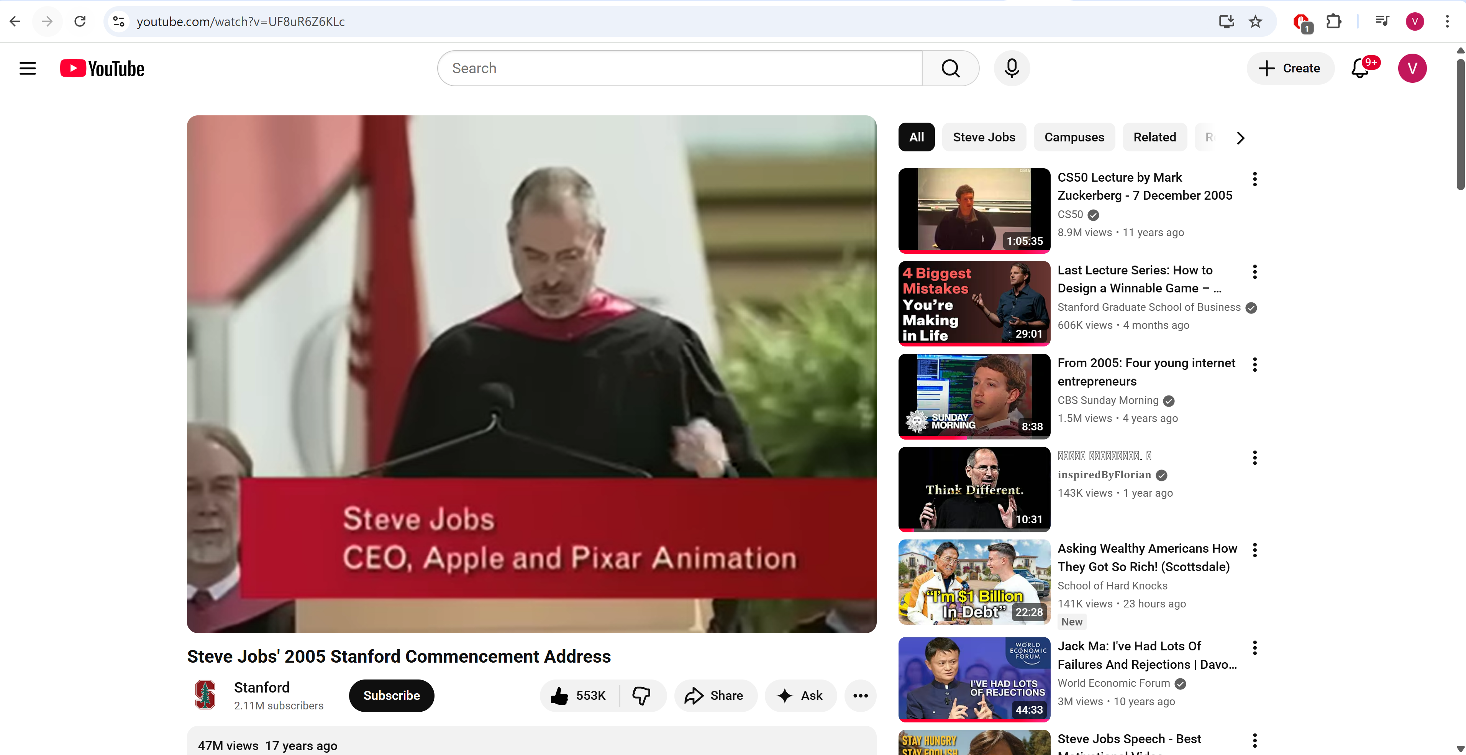Subscribe to the Stanford channel
1466x755 pixels.
click(x=392, y=695)
